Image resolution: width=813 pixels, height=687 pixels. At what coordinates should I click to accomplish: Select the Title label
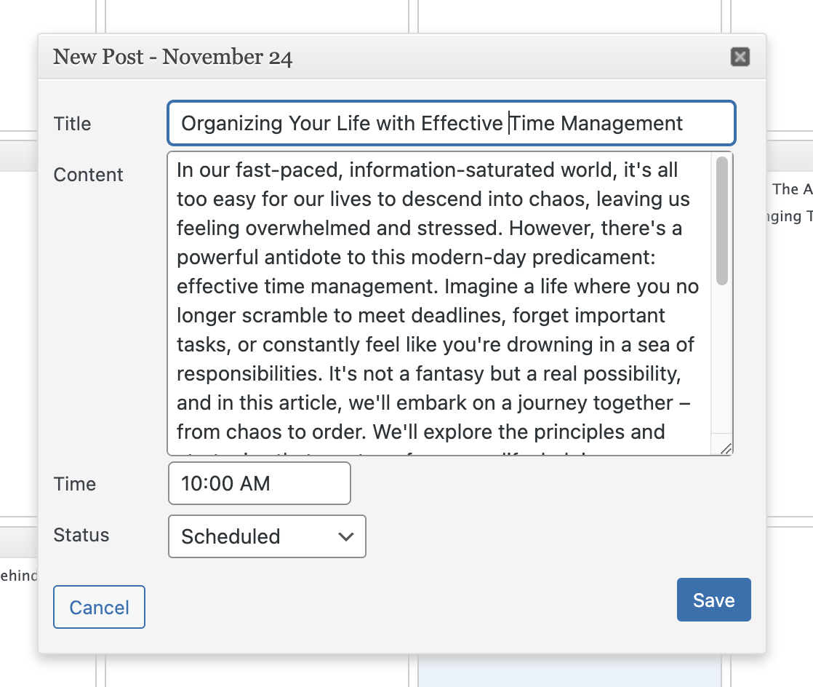click(x=72, y=124)
